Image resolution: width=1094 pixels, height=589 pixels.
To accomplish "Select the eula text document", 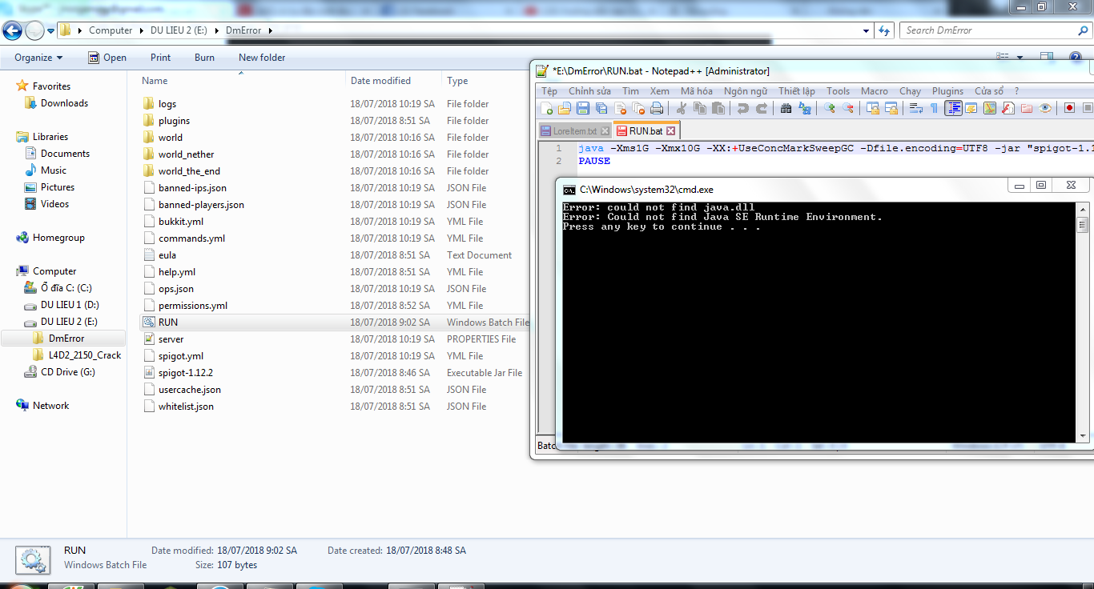I will (x=167, y=255).
